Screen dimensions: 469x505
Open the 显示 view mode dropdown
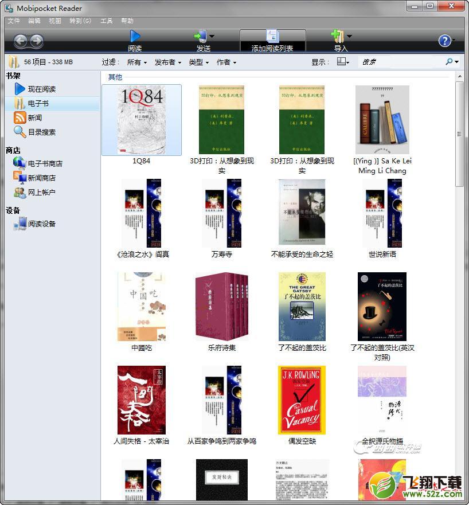pyautogui.click(x=343, y=62)
